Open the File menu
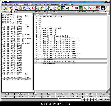Screen dimensions: 111x106 (x=2, y=4)
